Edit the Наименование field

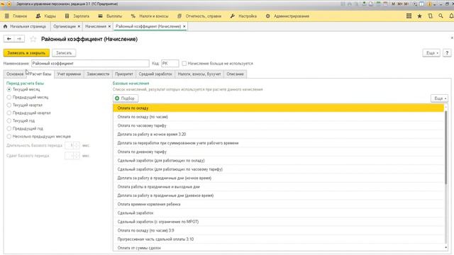pyautogui.click(x=90, y=63)
